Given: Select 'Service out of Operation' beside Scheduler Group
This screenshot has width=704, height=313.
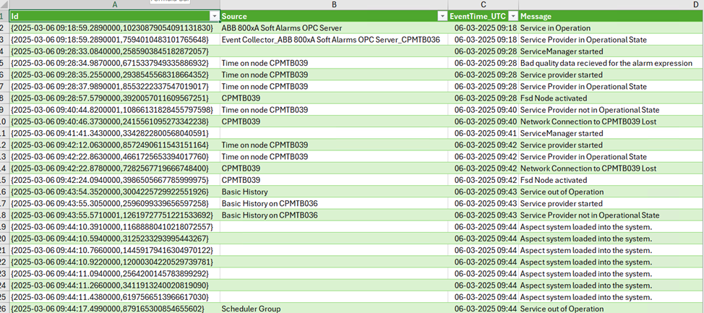Looking at the screenshot, I should coord(611,308).
